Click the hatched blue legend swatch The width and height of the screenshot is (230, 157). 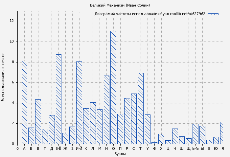pyautogui.click(x=213, y=14)
